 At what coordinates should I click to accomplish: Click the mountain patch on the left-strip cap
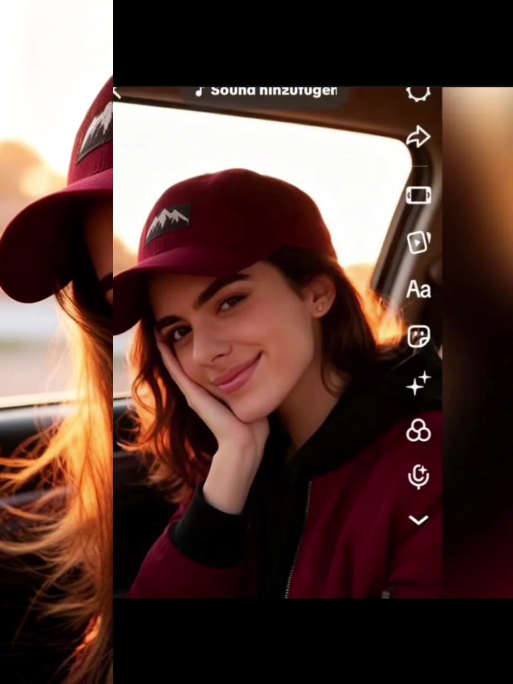[95, 130]
